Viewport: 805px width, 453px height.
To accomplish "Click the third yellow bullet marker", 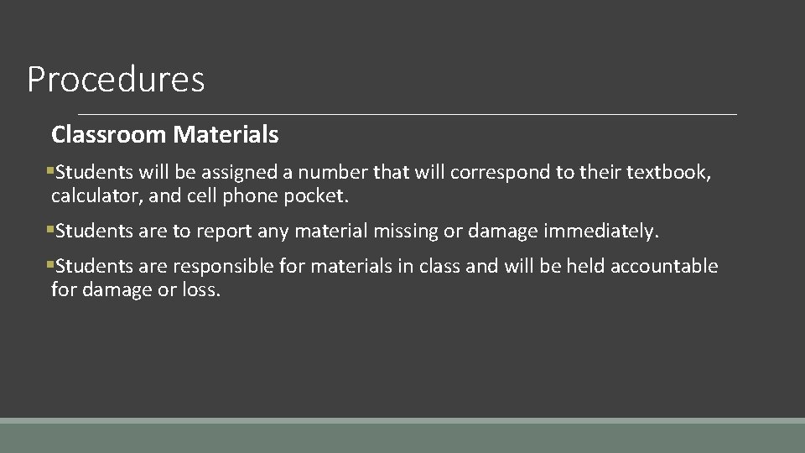I will [49, 264].
